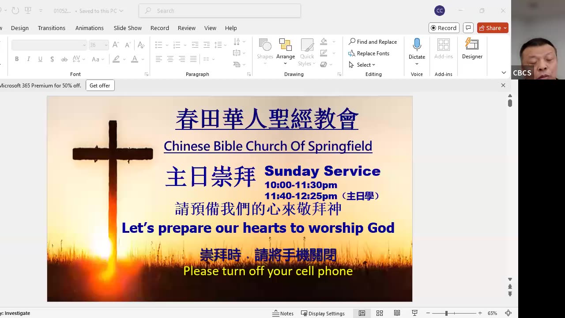Click the font color swatch

[135, 59]
